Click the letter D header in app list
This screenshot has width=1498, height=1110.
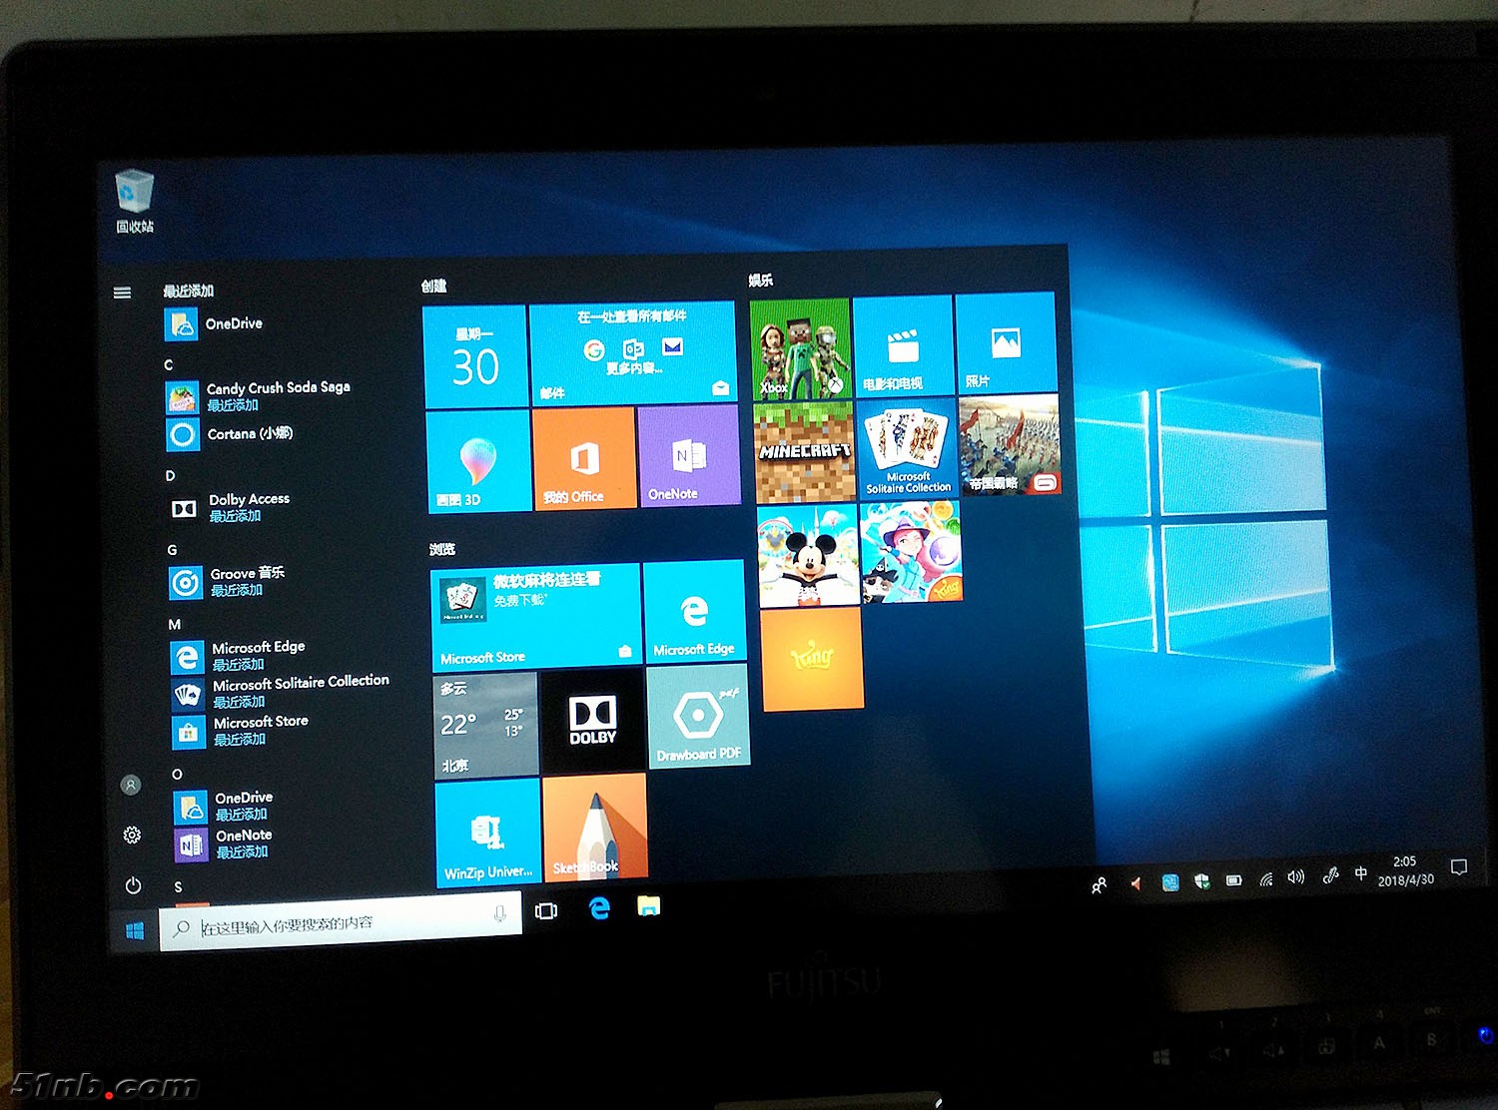(171, 476)
